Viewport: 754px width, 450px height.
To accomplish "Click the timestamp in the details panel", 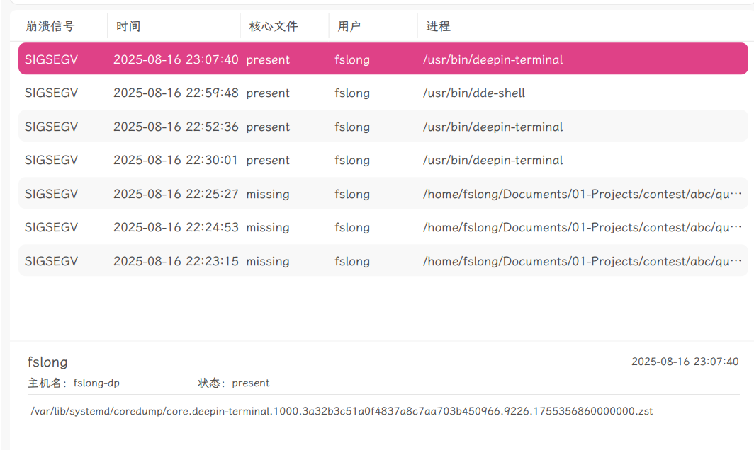I will (685, 362).
